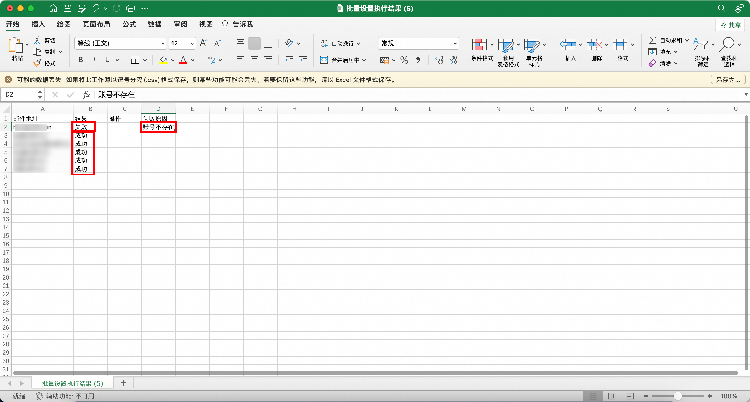Toggle italic formatting
This screenshot has height=402, width=750.
[94, 60]
